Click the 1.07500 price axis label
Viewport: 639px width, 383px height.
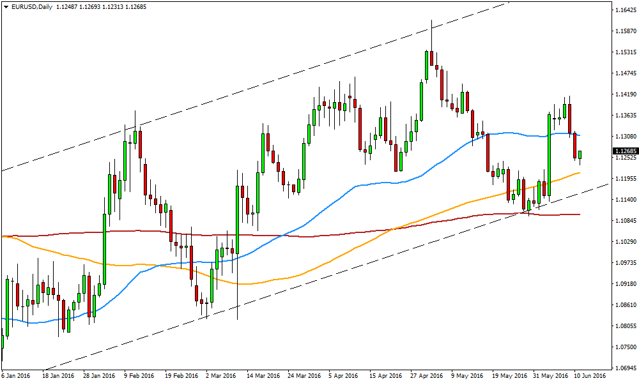click(x=626, y=347)
